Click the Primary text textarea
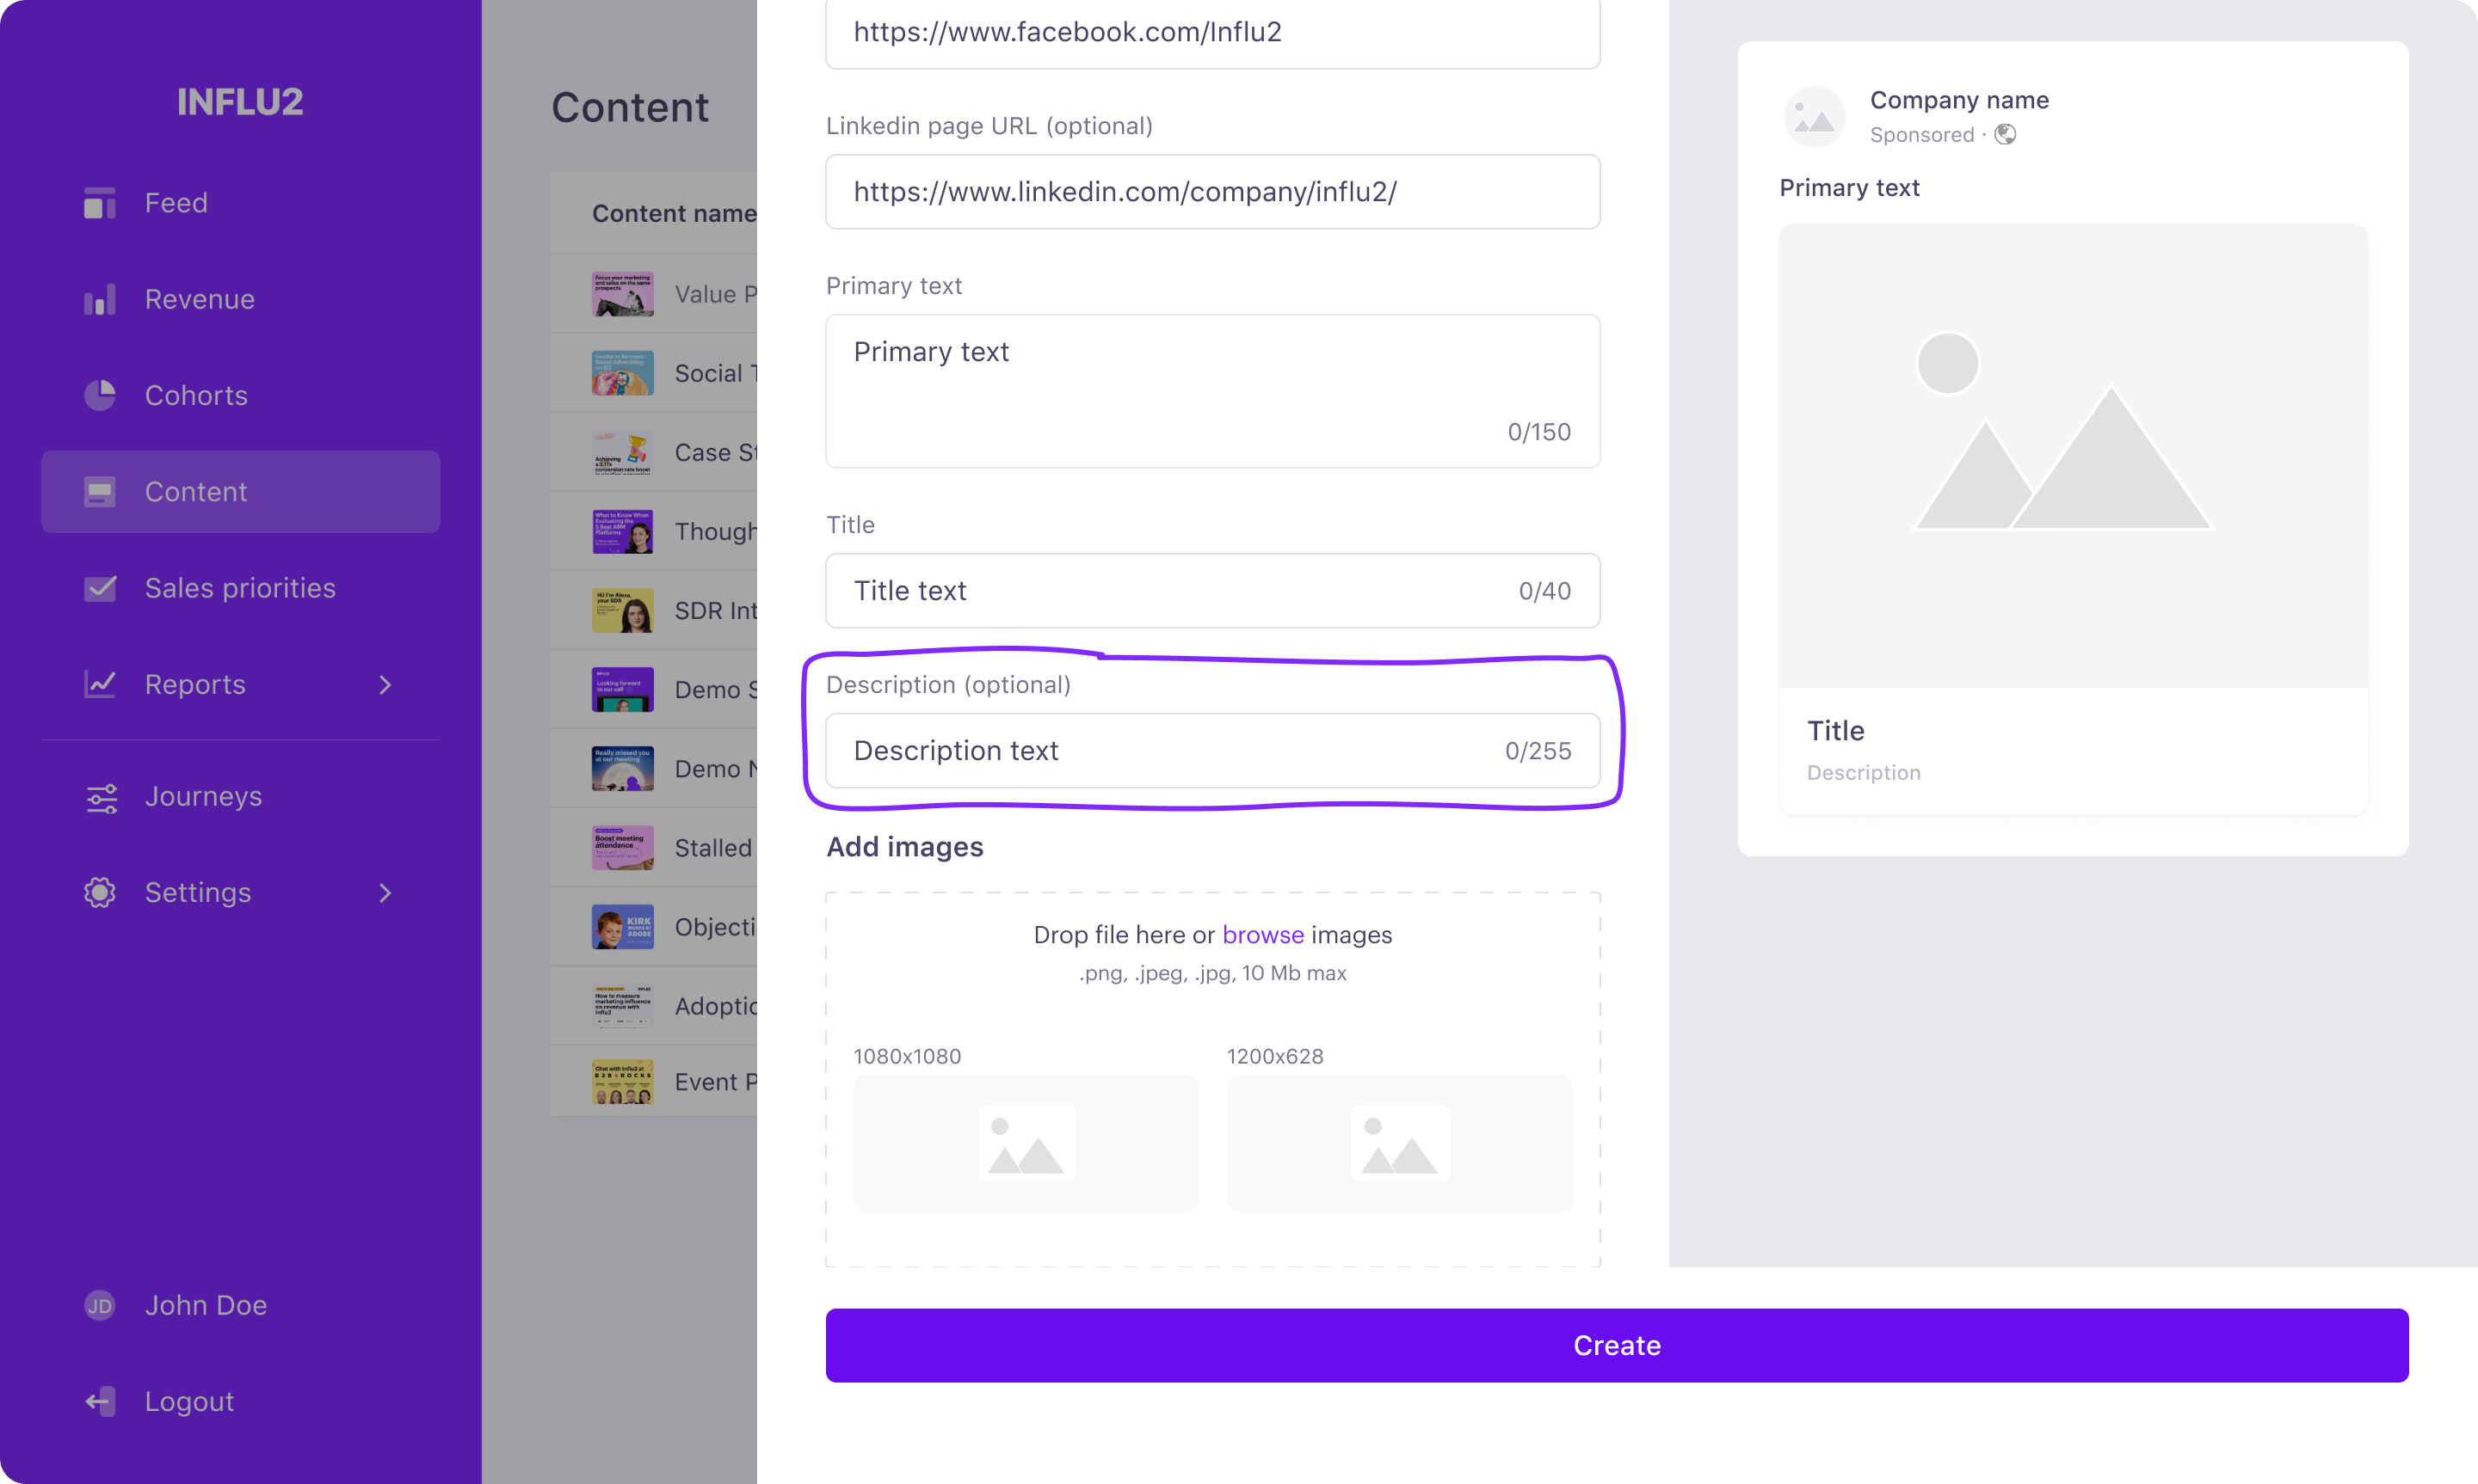This screenshot has height=1484, width=2478. pos(1211,391)
